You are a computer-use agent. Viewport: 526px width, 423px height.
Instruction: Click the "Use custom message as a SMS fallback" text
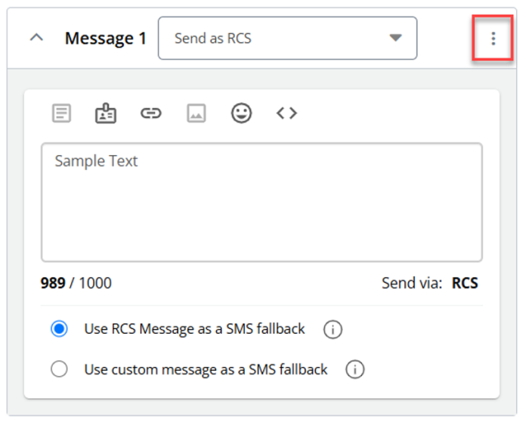coord(206,370)
